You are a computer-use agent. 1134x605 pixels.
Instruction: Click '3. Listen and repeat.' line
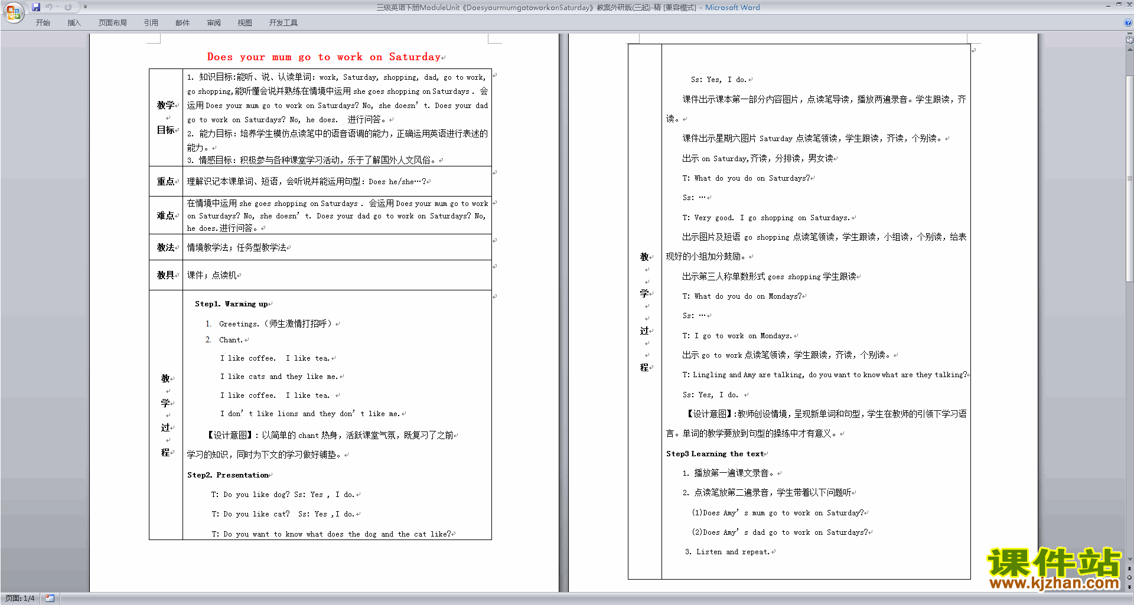coord(727,552)
